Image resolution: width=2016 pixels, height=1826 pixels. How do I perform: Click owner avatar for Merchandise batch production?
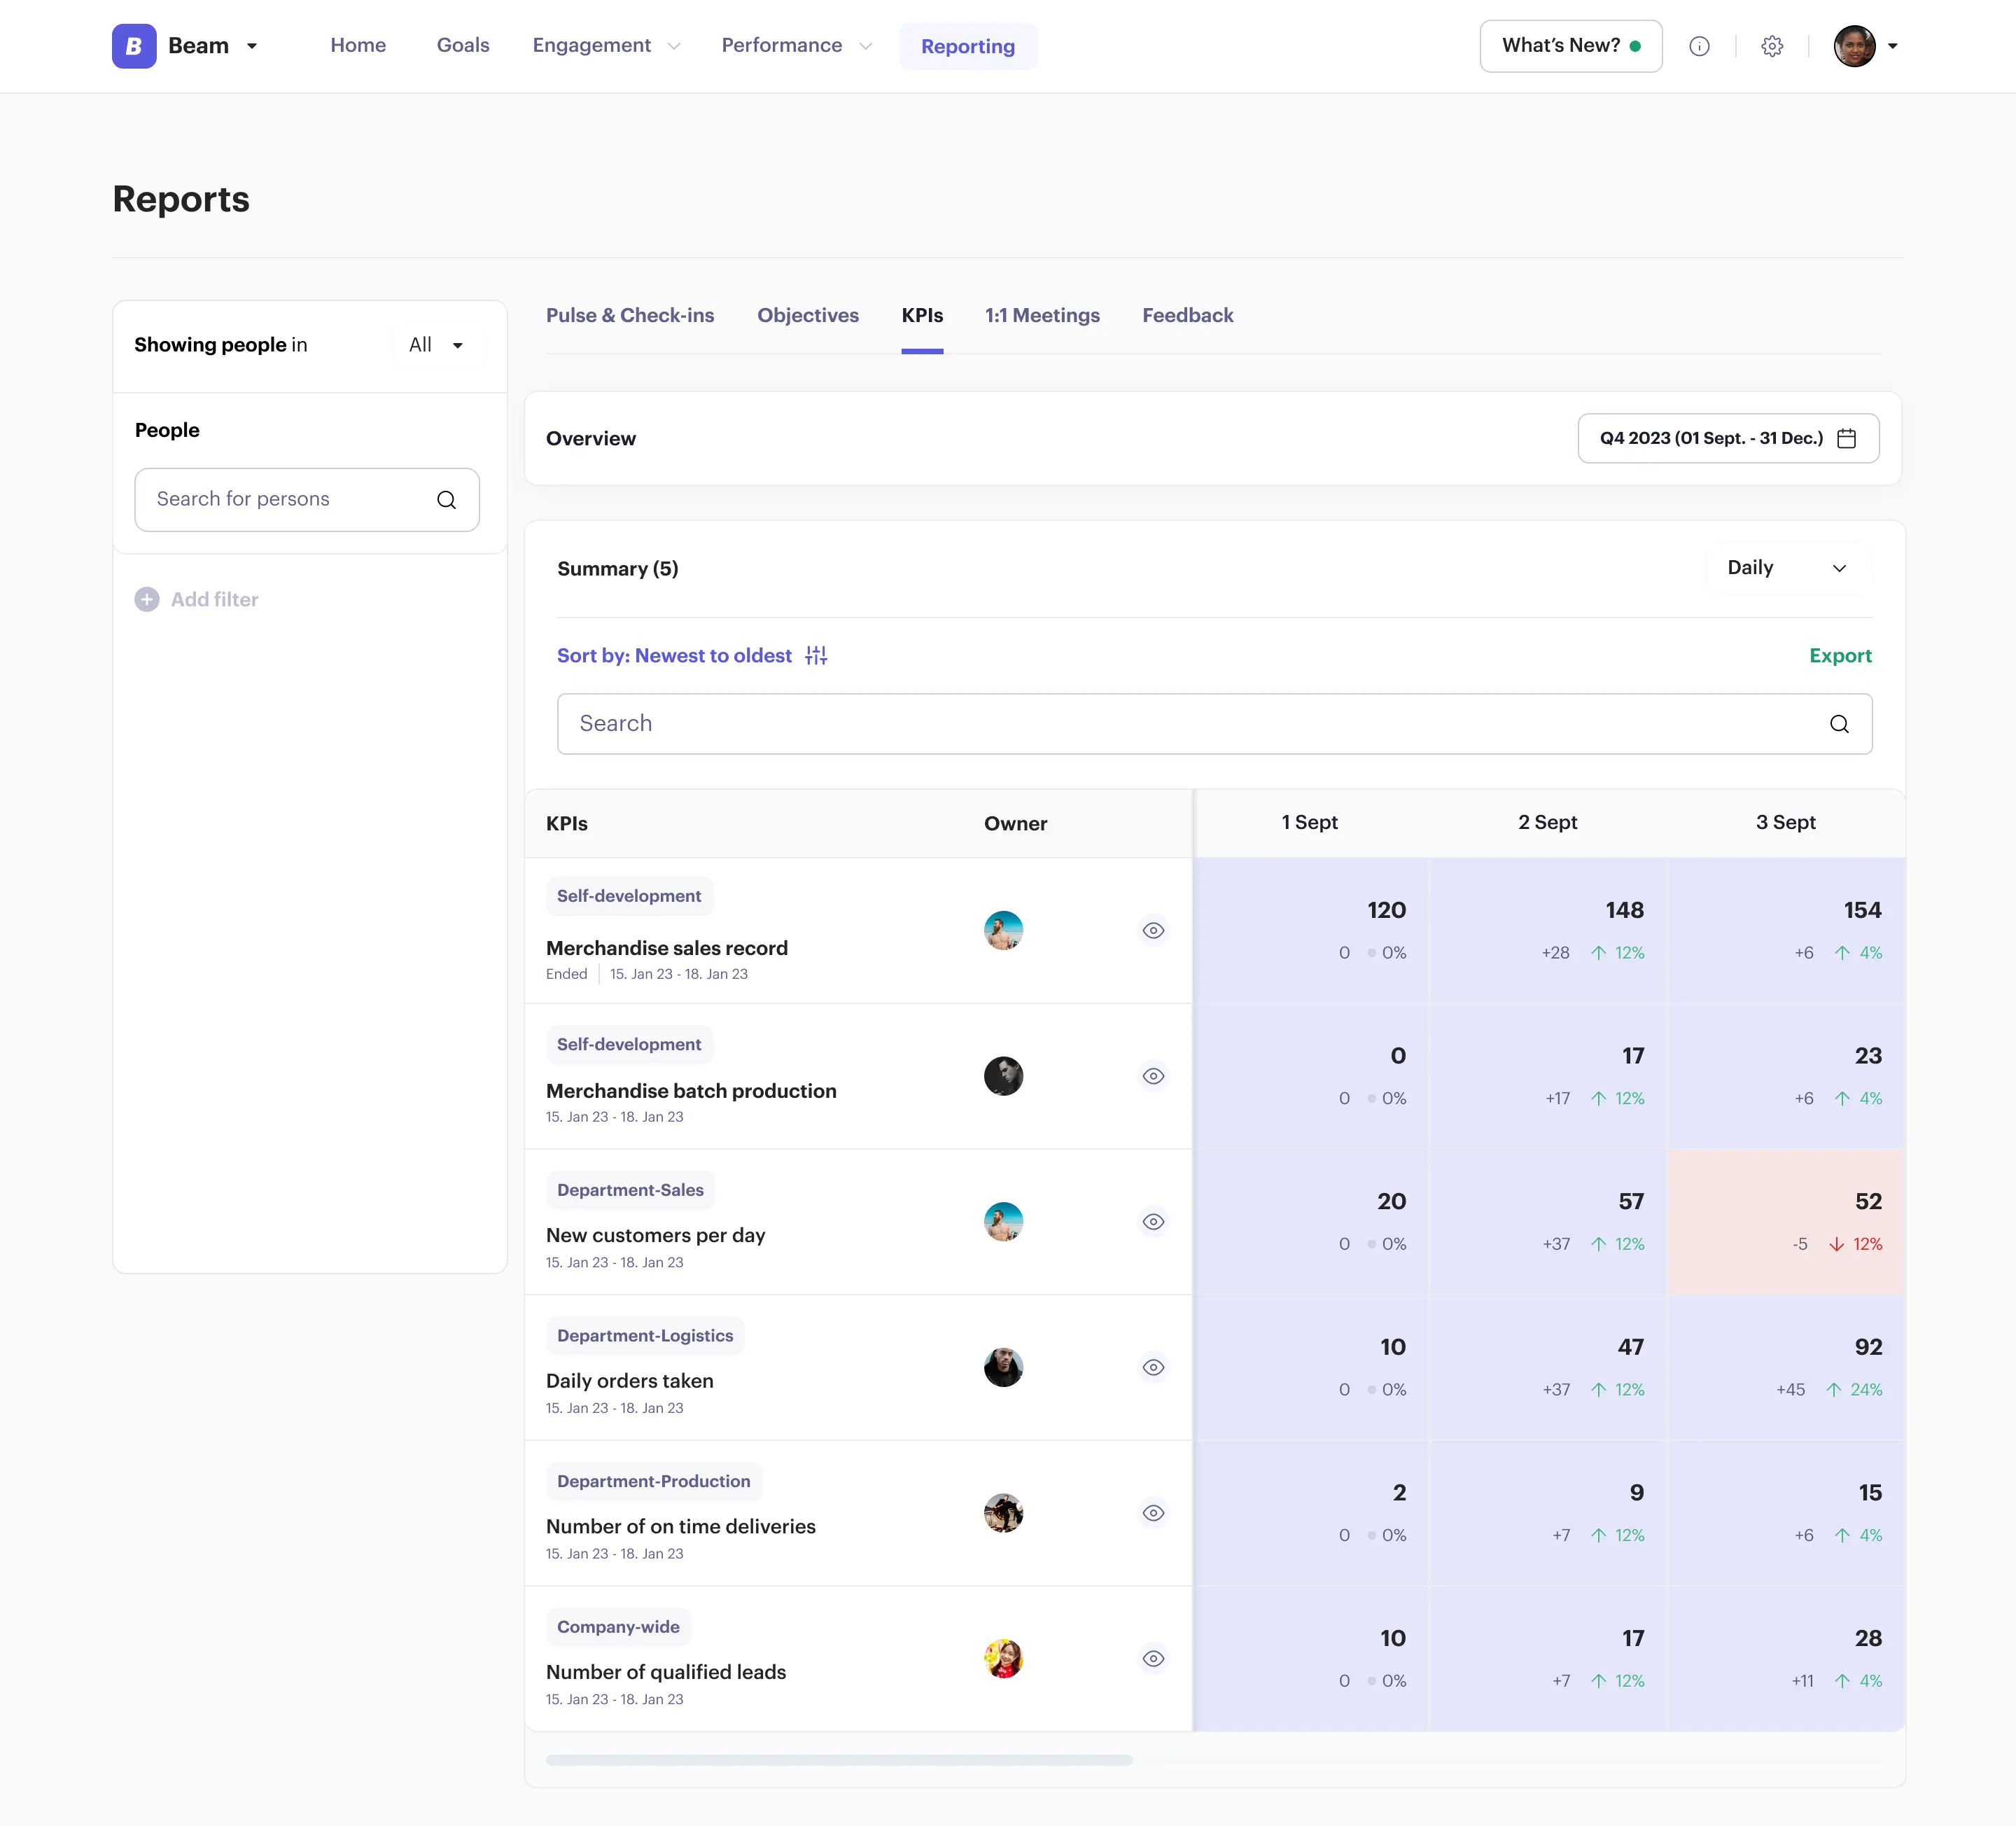[x=1003, y=1076]
